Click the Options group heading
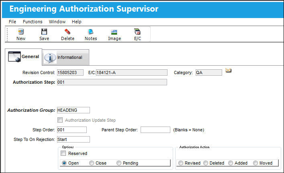Viewport: 284px width, 173px height. [68, 147]
